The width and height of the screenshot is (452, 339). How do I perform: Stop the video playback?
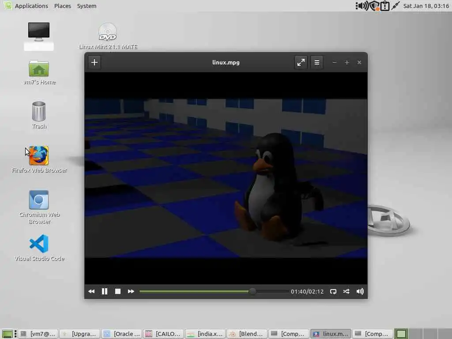click(117, 291)
